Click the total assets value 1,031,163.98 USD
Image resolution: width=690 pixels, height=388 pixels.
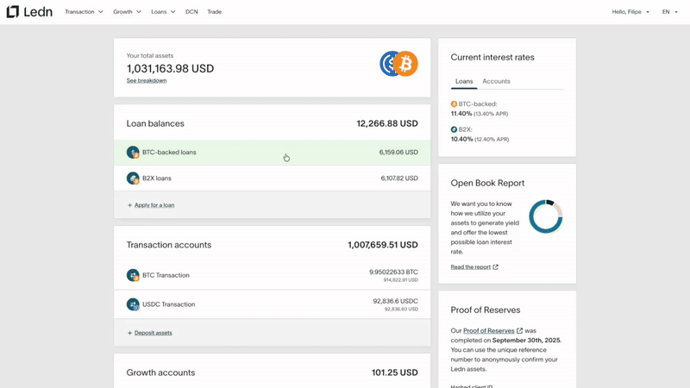170,69
